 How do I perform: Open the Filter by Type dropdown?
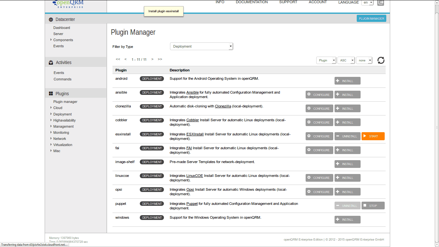[202, 46]
